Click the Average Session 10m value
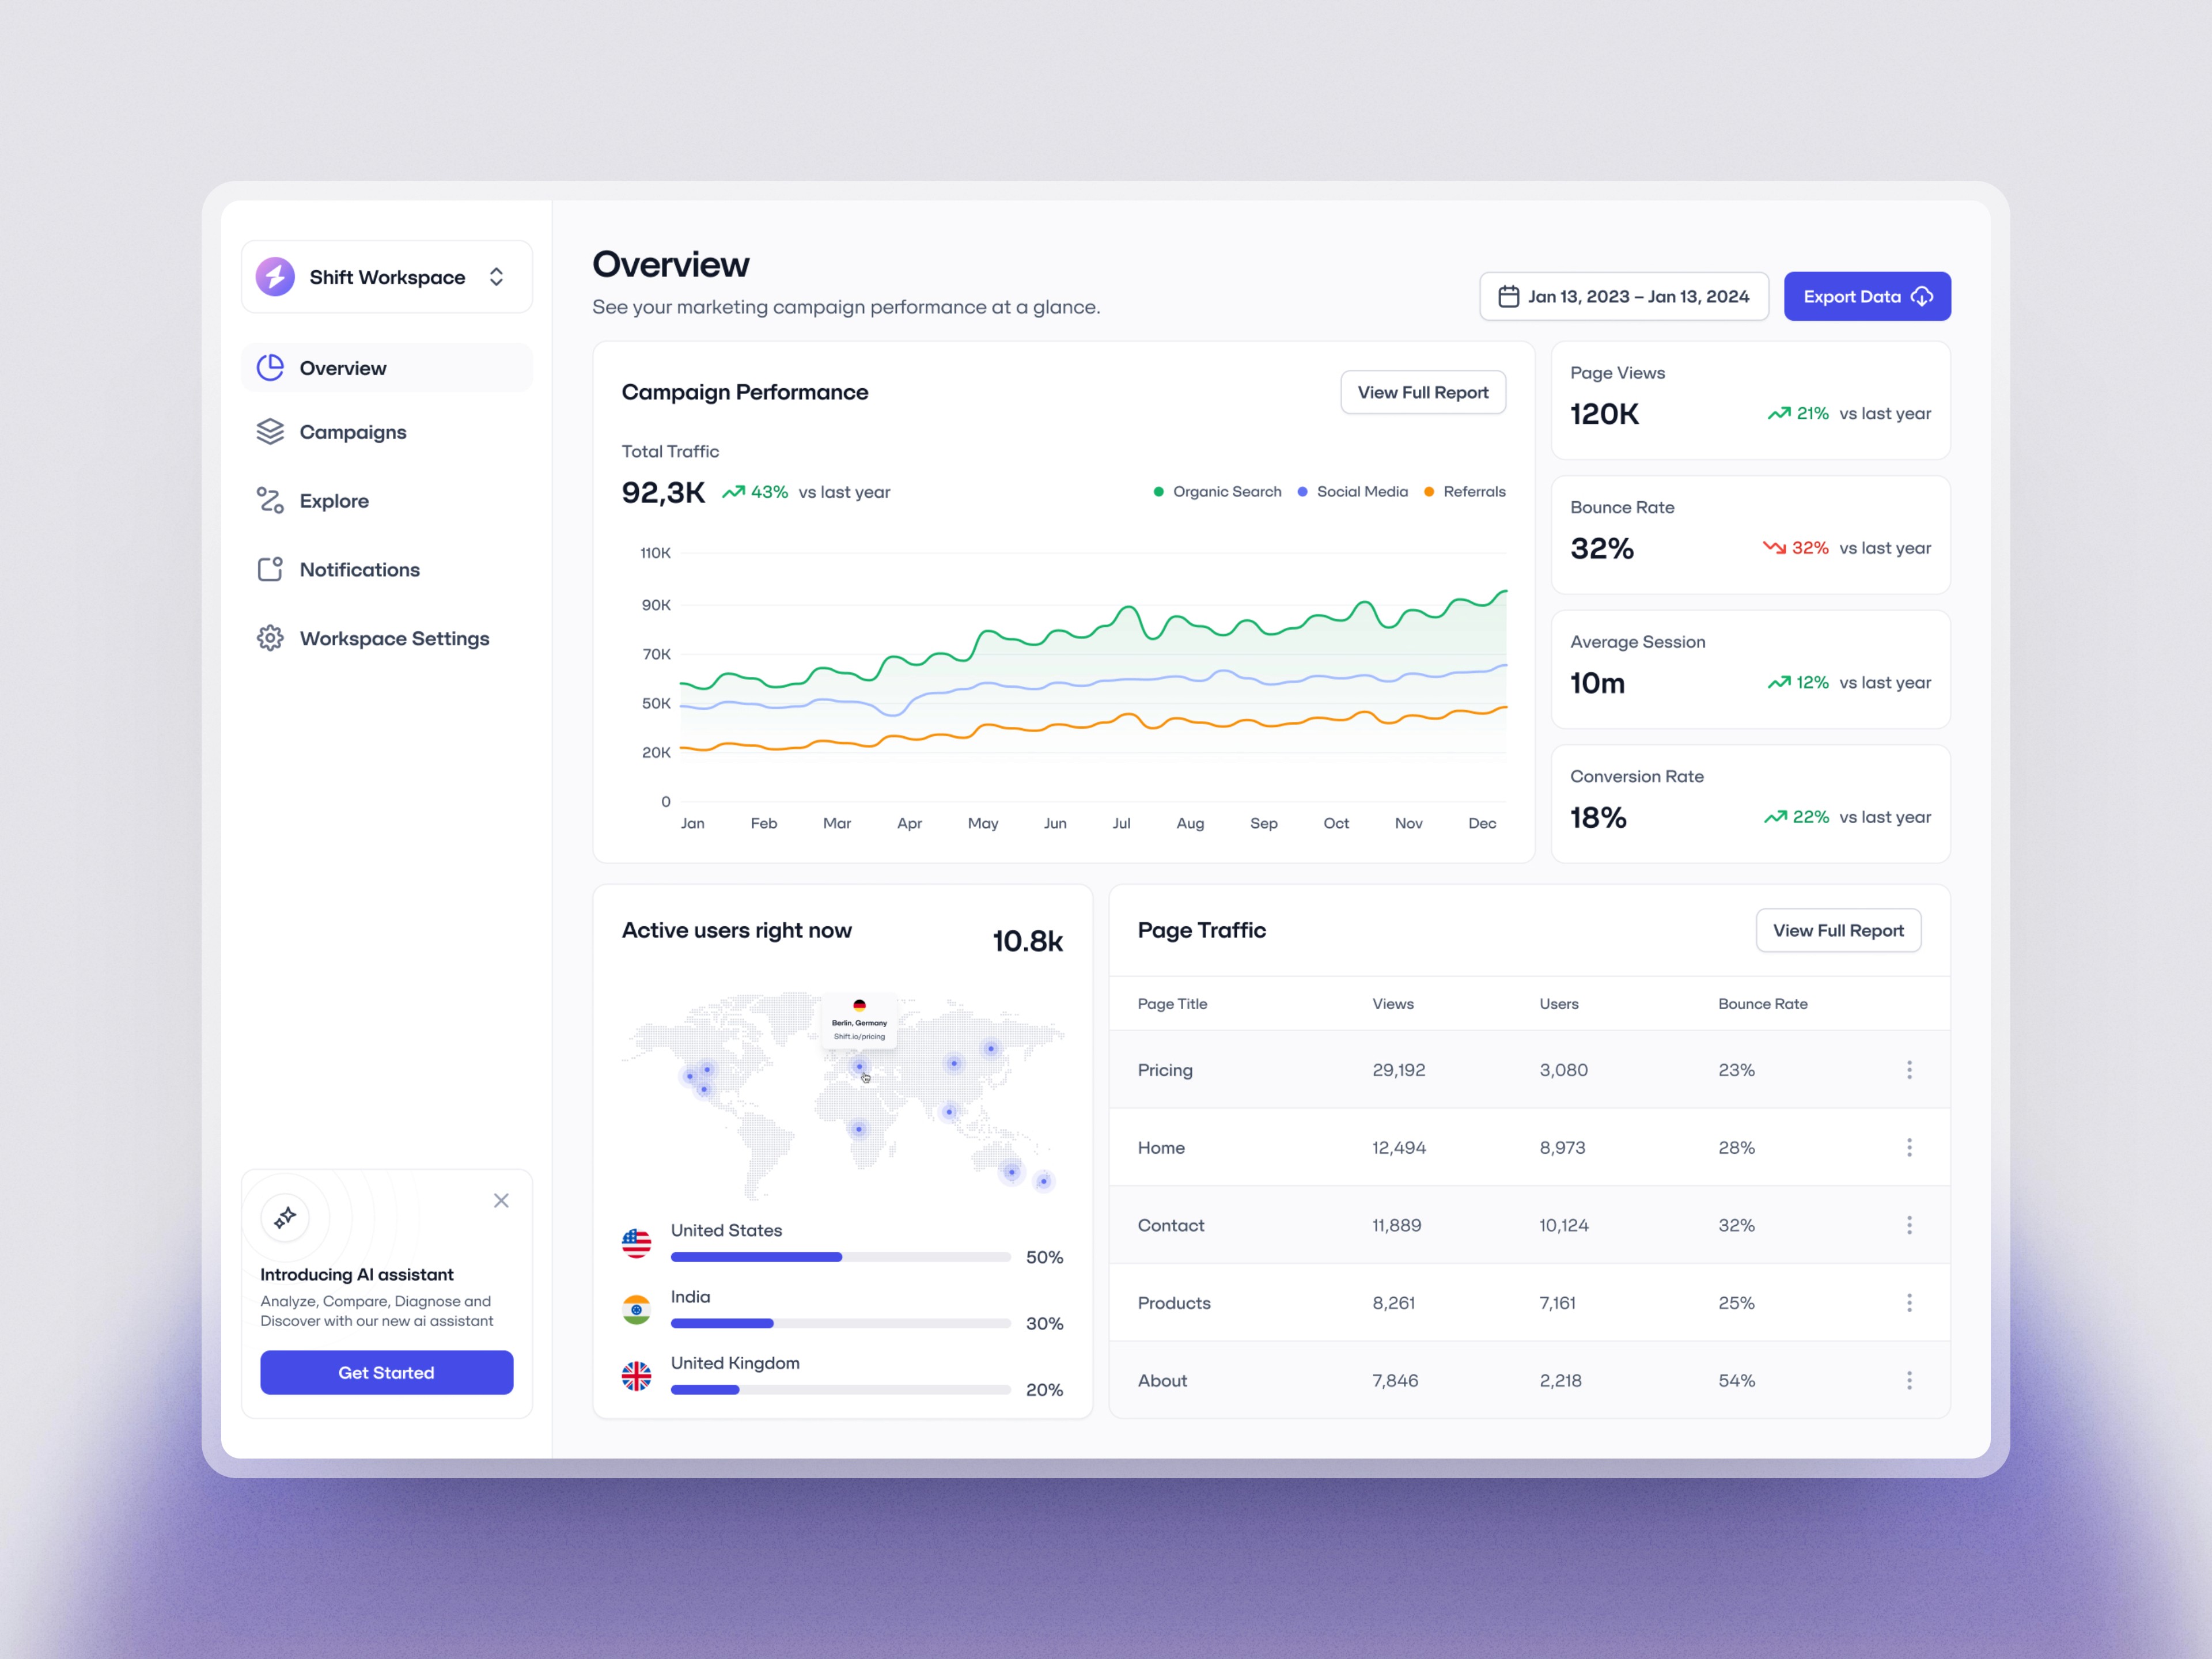 [x=1597, y=682]
